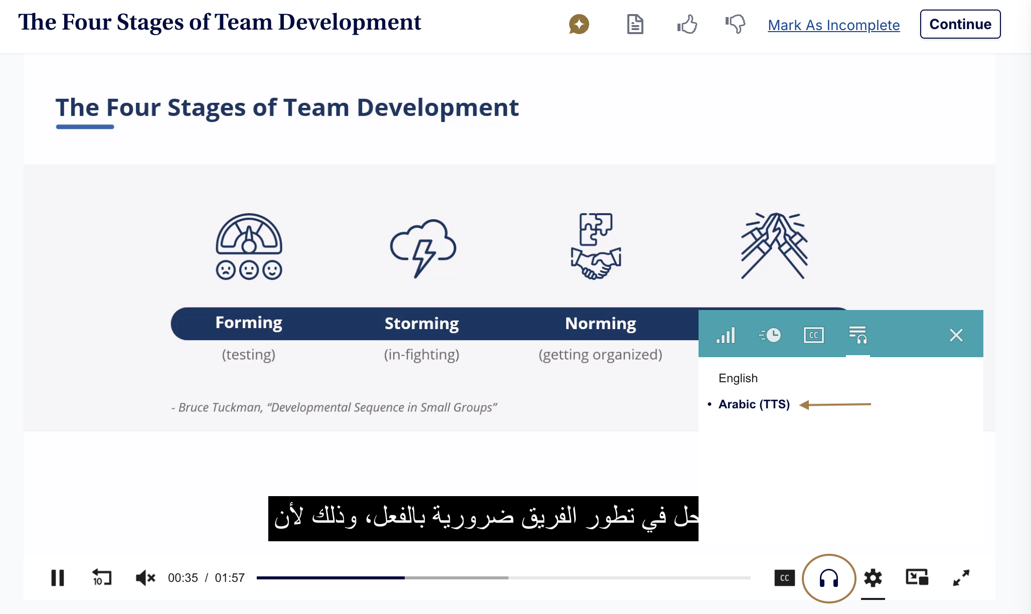Open audio tracks tab in settings panel
Image resolution: width=1031 pixels, height=614 pixels.
[857, 335]
